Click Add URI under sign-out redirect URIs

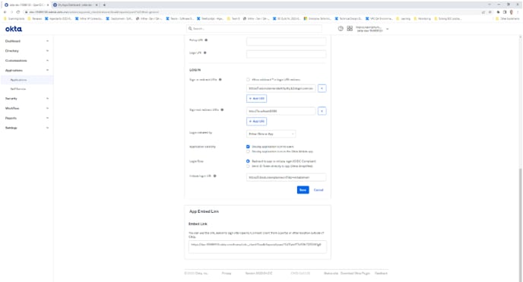[256, 122]
